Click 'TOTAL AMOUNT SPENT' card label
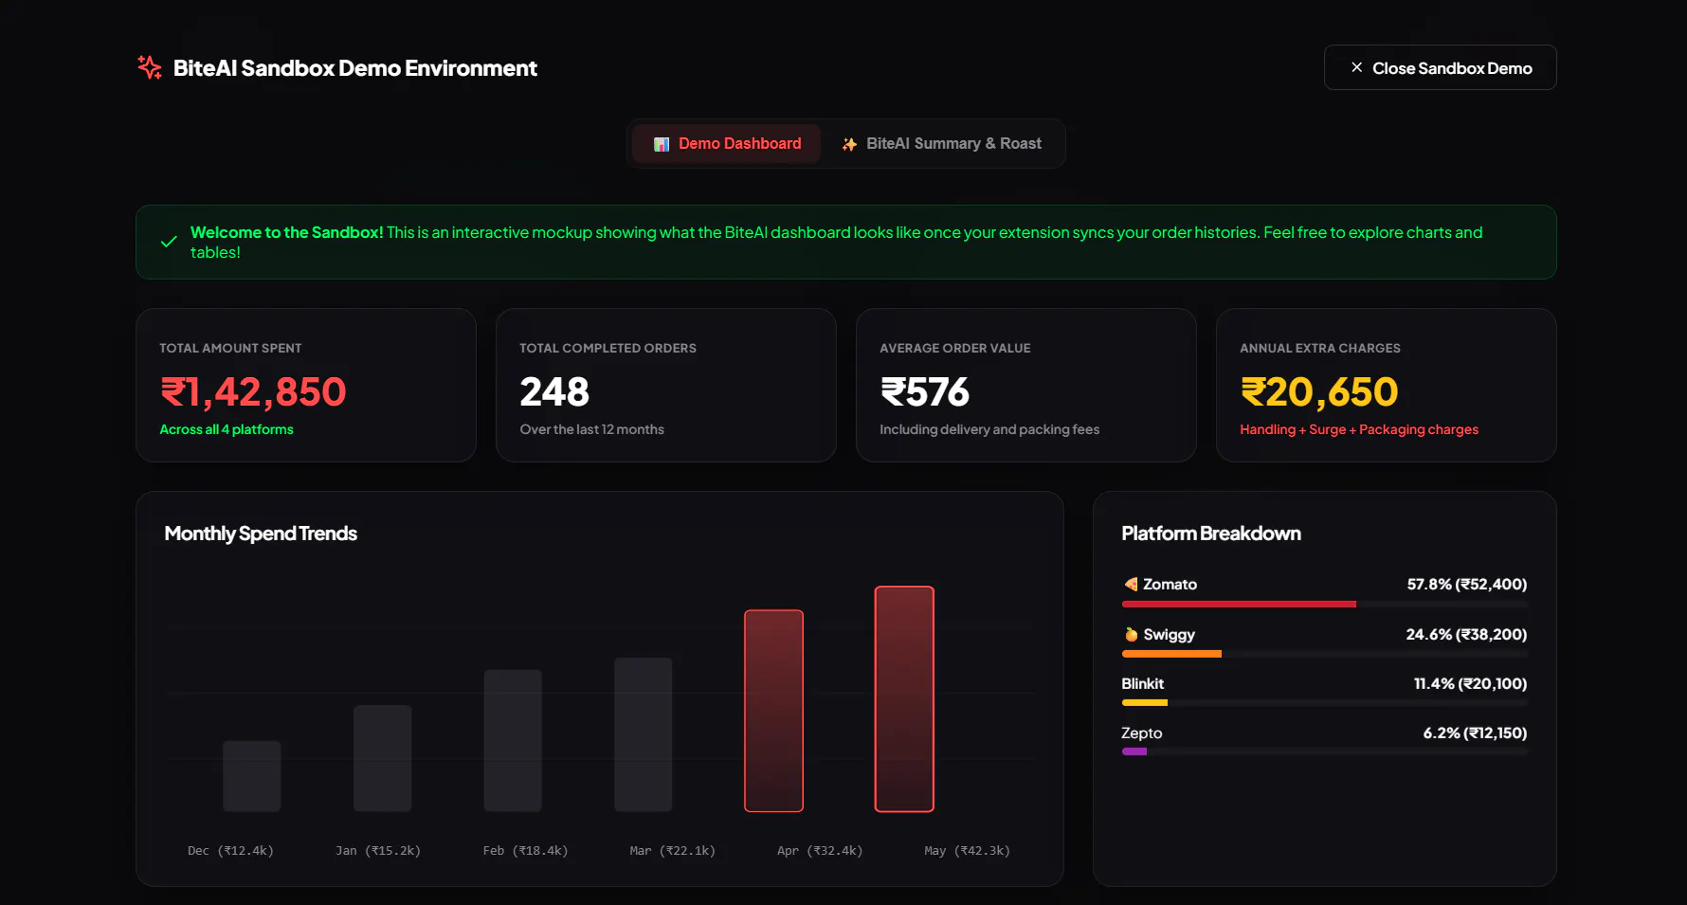1687x905 pixels. click(x=230, y=348)
